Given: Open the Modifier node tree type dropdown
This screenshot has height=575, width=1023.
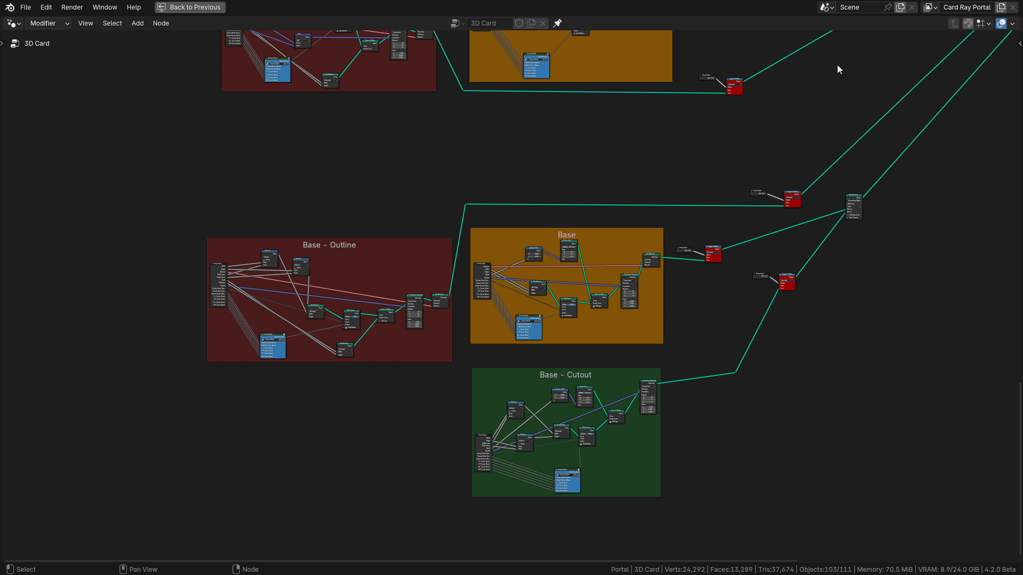Looking at the screenshot, I should (x=49, y=23).
